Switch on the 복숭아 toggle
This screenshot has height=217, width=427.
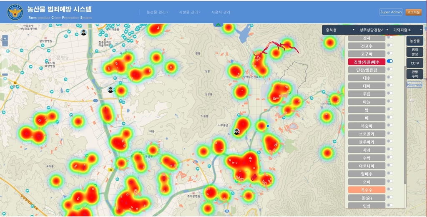click(390, 125)
